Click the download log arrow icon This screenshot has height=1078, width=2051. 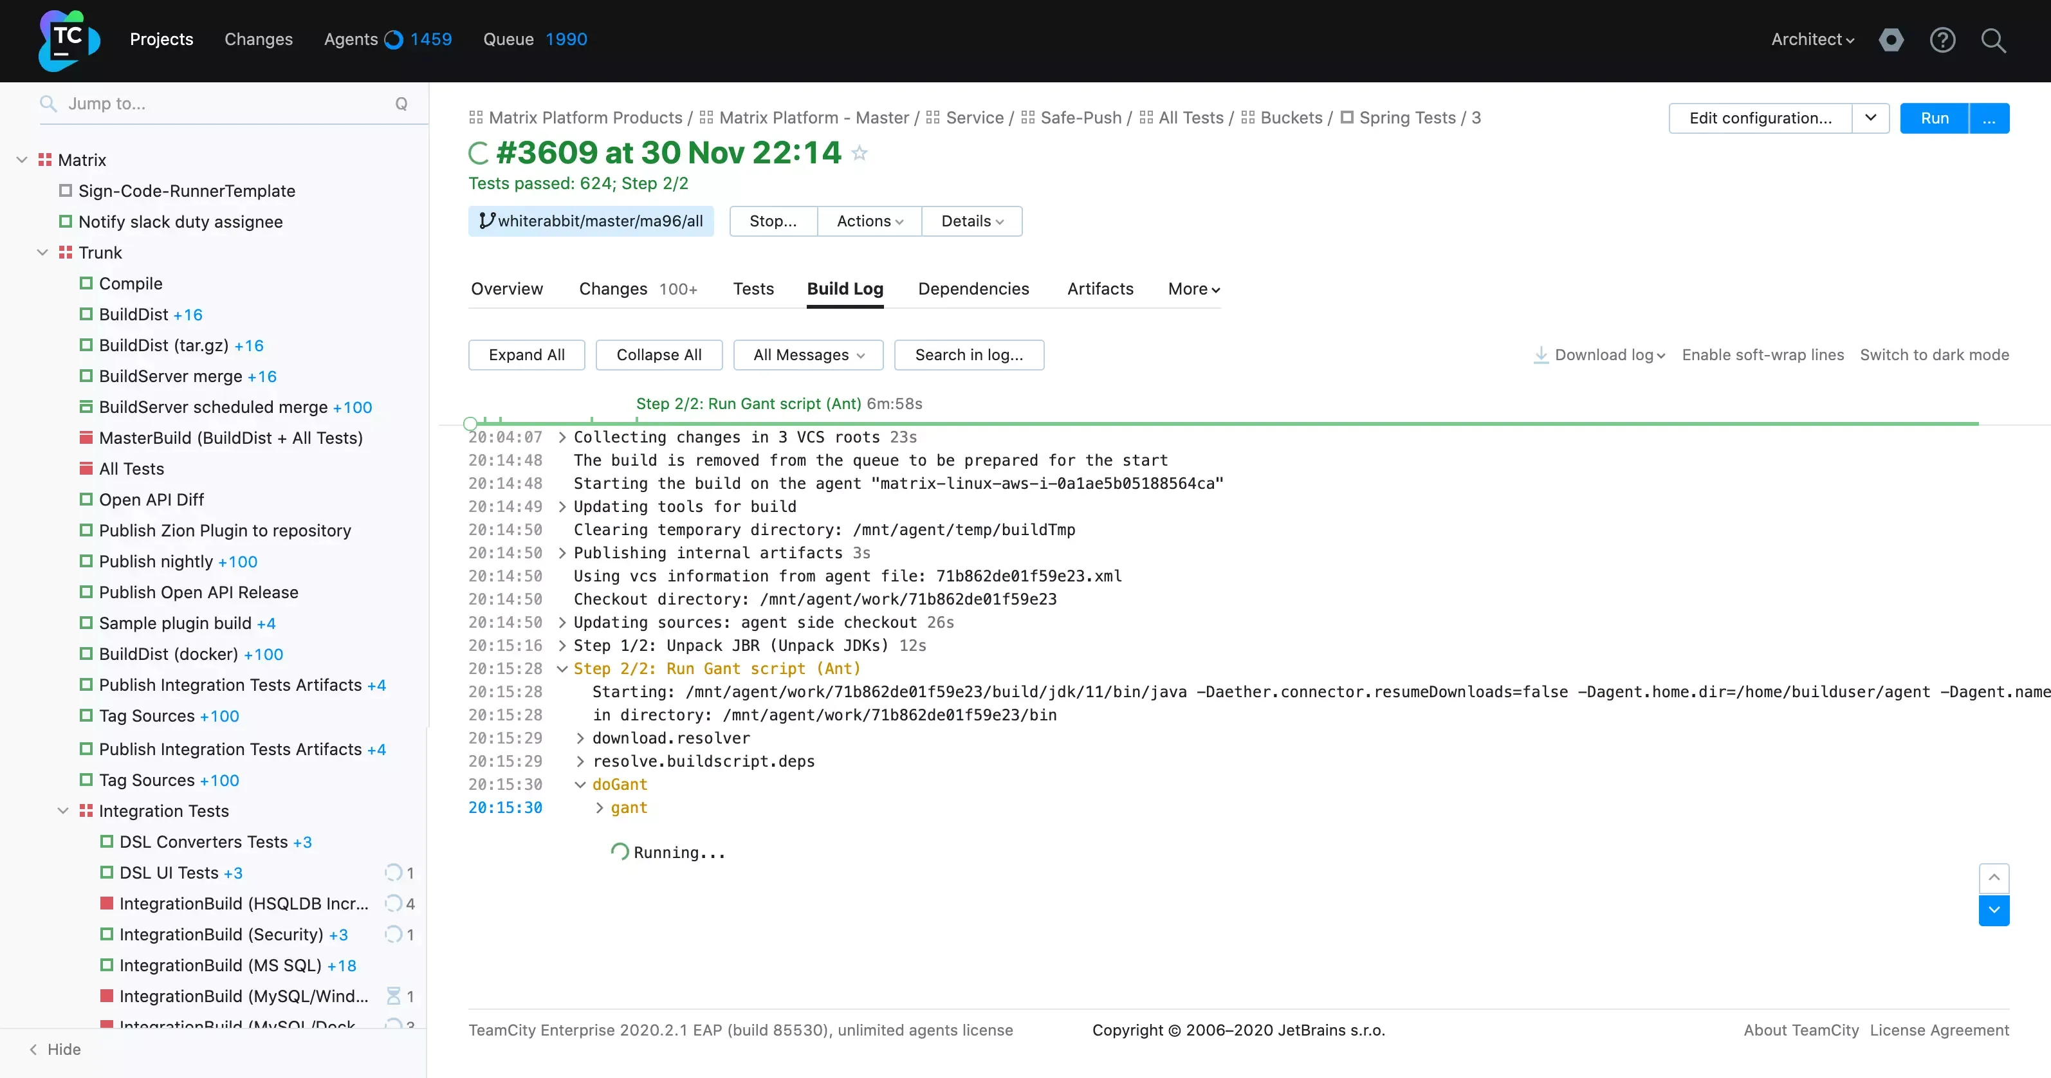coord(1541,355)
